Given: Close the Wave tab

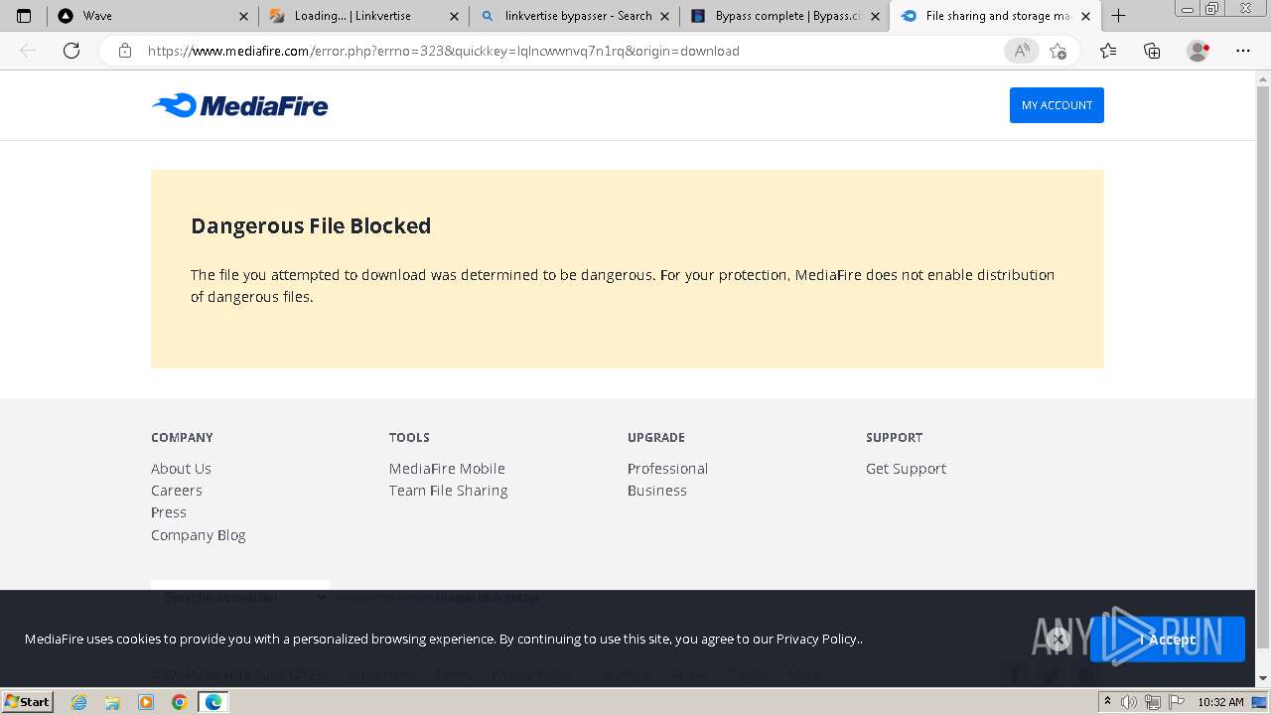Looking at the screenshot, I should (x=244, y=16).
